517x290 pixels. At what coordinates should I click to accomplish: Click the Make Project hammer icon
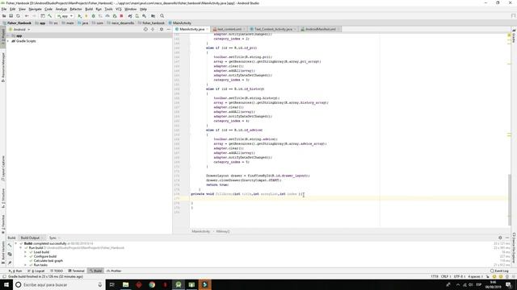click(50, 16)
